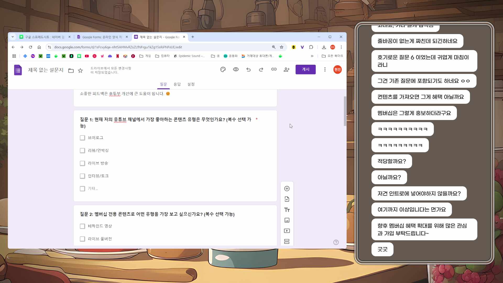The width and height of the screenshot is (503, 283).
Task: Check the 라이브 방송 option
Action: tap(83, 163)
